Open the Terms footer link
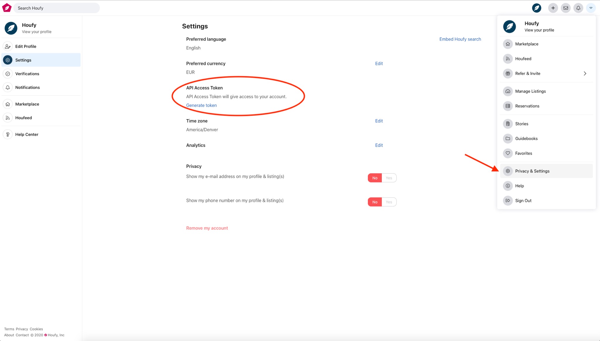Viewport: 600px width, 341px height. click(x=9, y=329)
